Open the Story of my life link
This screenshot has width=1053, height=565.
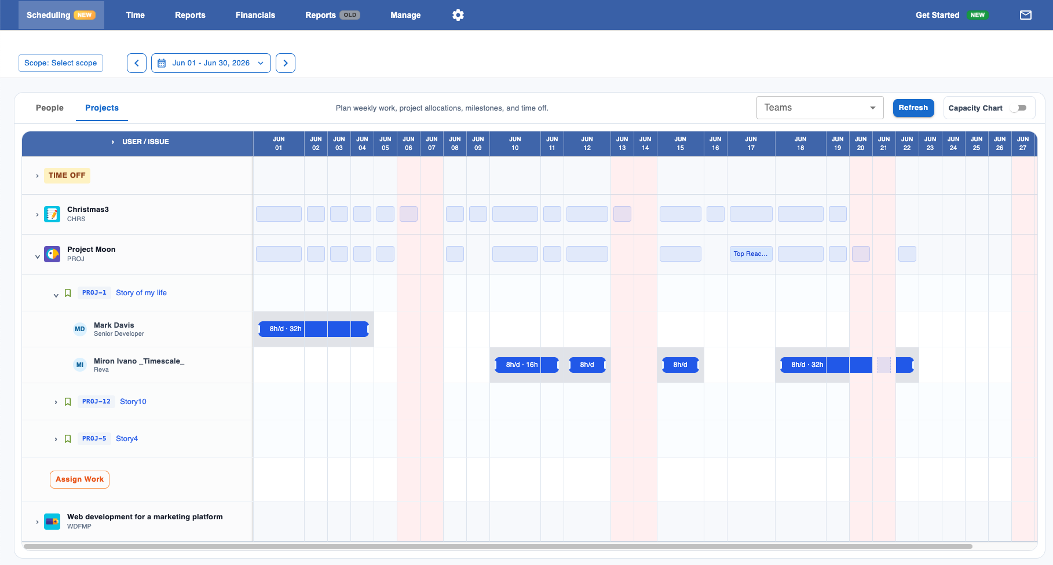point(141,293)
